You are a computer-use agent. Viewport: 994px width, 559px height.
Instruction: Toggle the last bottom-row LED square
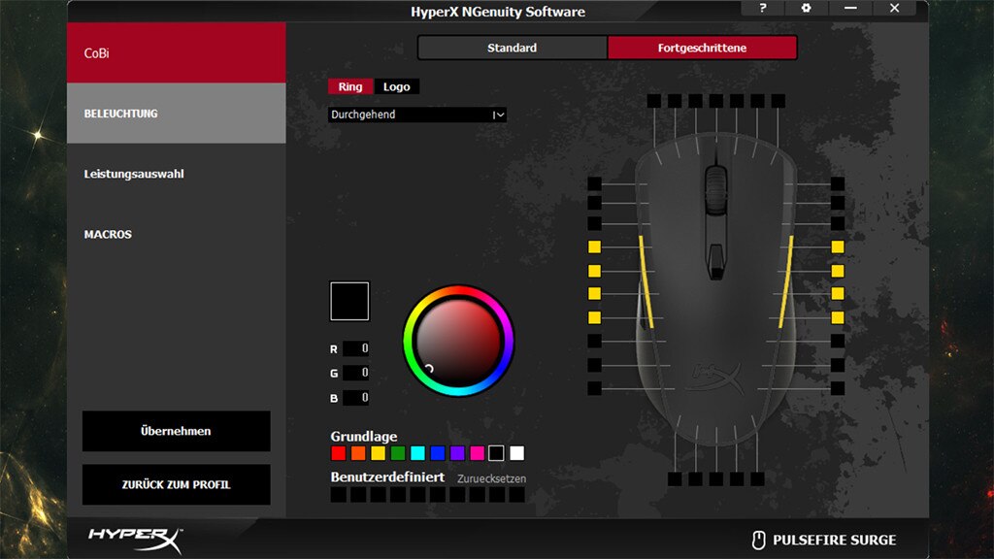point(757,478)
